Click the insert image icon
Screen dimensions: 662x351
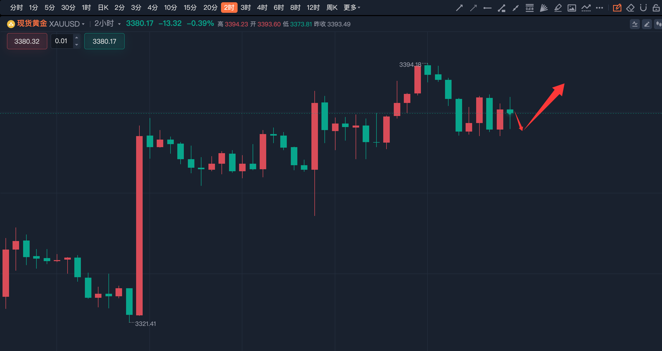(572, 8)
